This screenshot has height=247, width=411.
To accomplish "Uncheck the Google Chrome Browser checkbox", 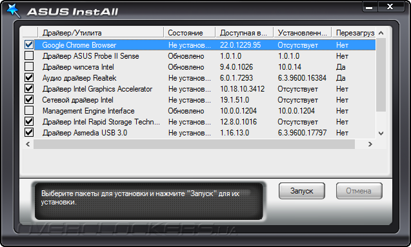I will pyautogui.click(x=29, y=44).
